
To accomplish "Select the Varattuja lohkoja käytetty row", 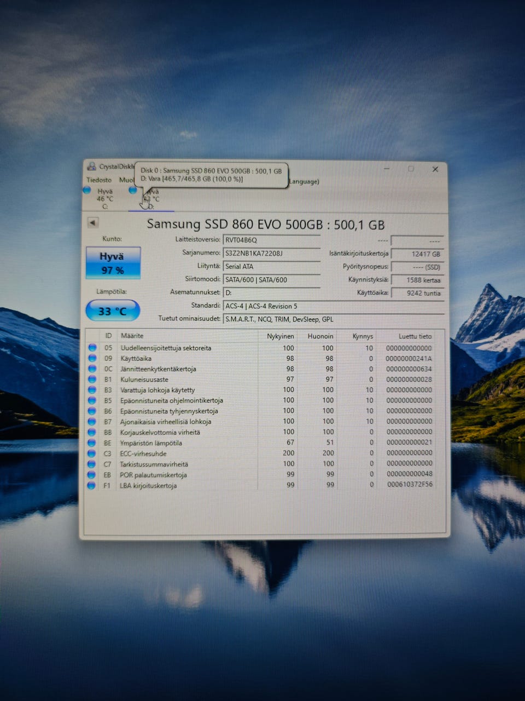I will [260, 390].
